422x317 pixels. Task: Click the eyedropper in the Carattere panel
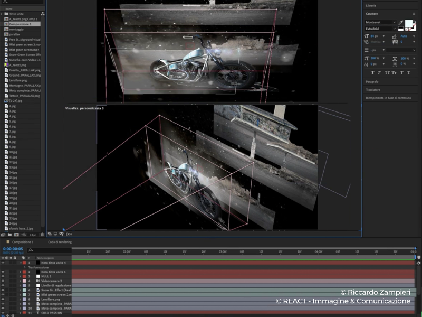[x=401, y=22]
